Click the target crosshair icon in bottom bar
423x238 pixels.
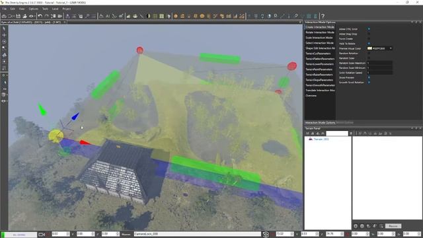pos(266,234)
